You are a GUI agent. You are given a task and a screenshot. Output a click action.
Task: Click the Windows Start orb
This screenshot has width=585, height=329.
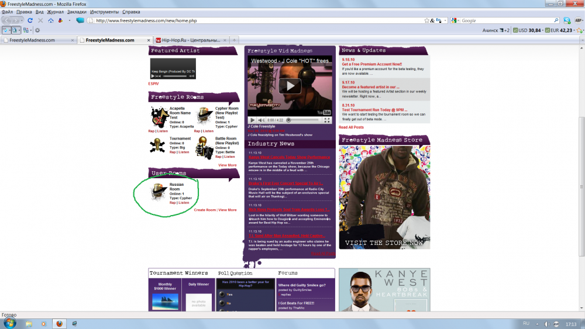pos(10,323)
